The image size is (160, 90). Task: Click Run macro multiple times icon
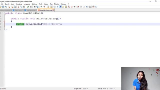pos(87,7)
